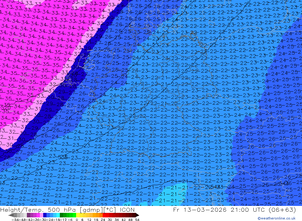
Task: Click the legend scale label '-54'
Action: (x=15, y=220)
